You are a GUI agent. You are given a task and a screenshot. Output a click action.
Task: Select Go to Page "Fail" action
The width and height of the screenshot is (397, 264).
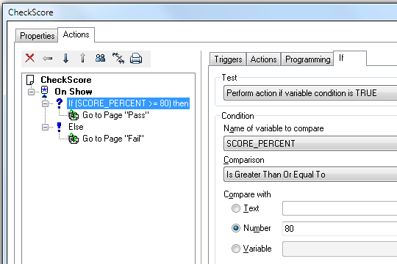(x=113, y=139)
